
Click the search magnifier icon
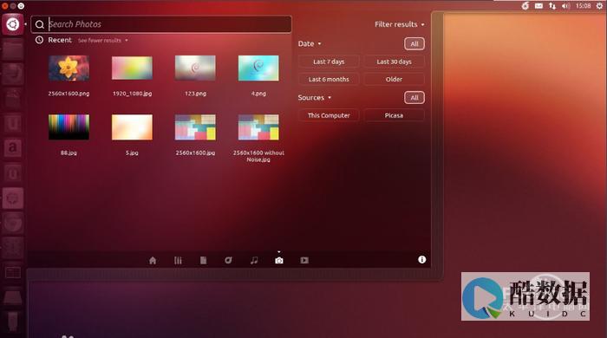click(40, 24)
